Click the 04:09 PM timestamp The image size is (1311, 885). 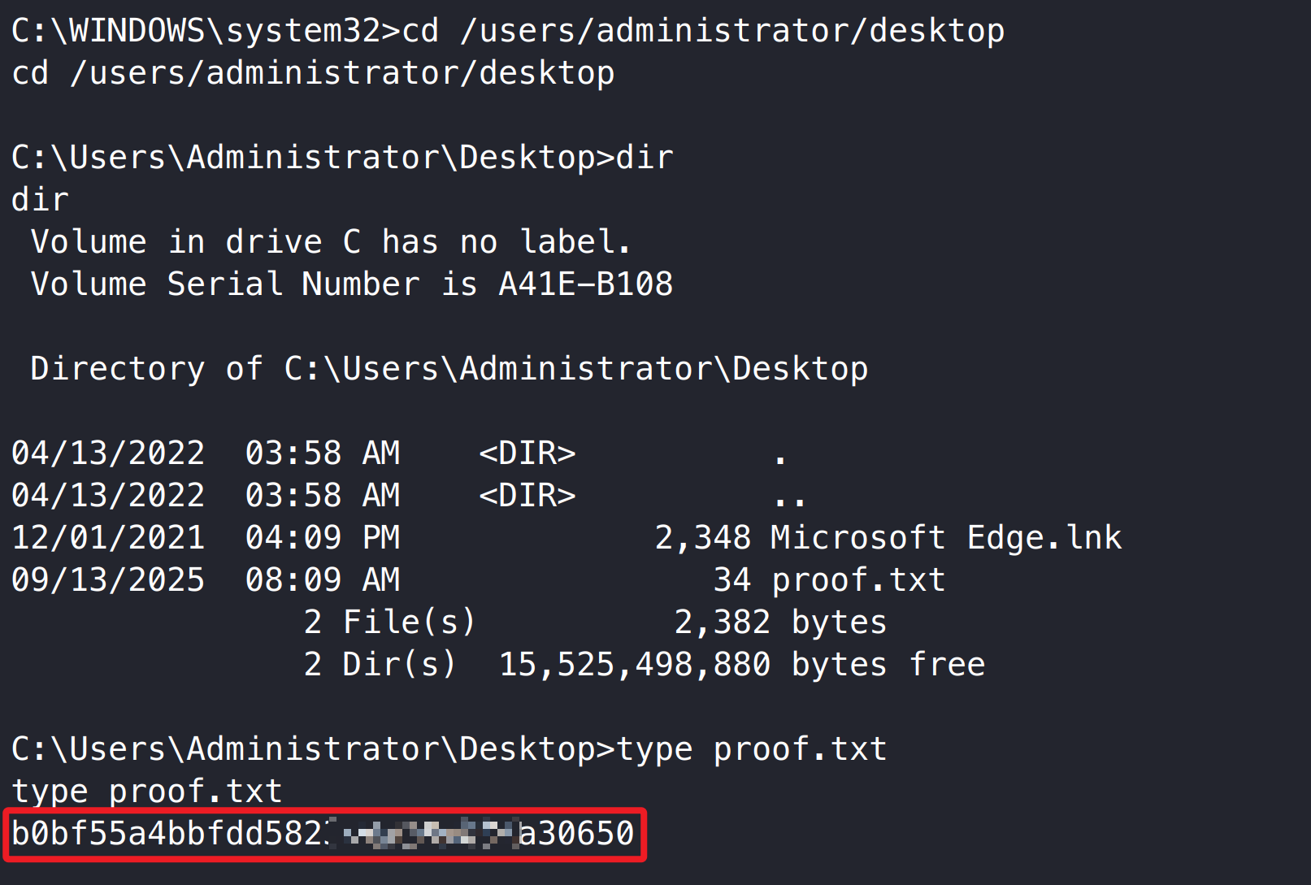(323, 538)
